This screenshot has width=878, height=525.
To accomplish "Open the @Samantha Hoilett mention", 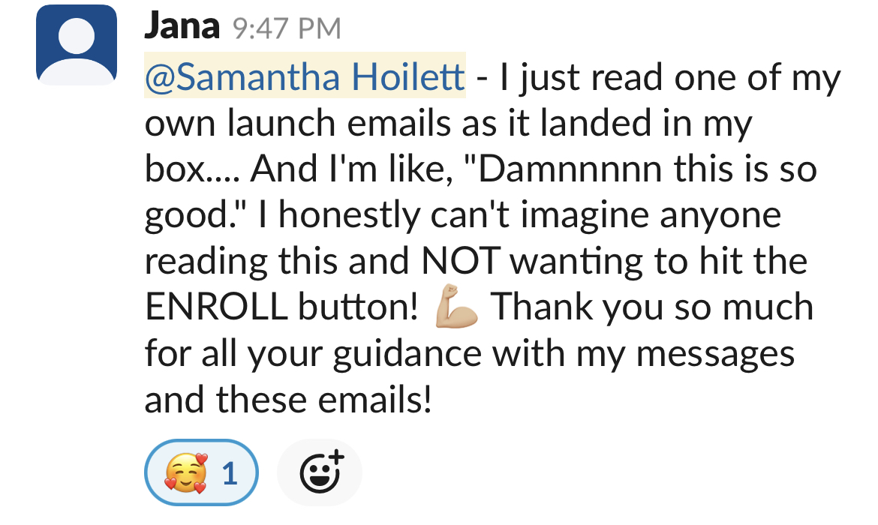I will 305,76.
